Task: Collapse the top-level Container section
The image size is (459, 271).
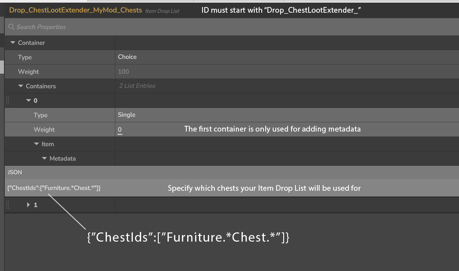Action: pos(13,43)
